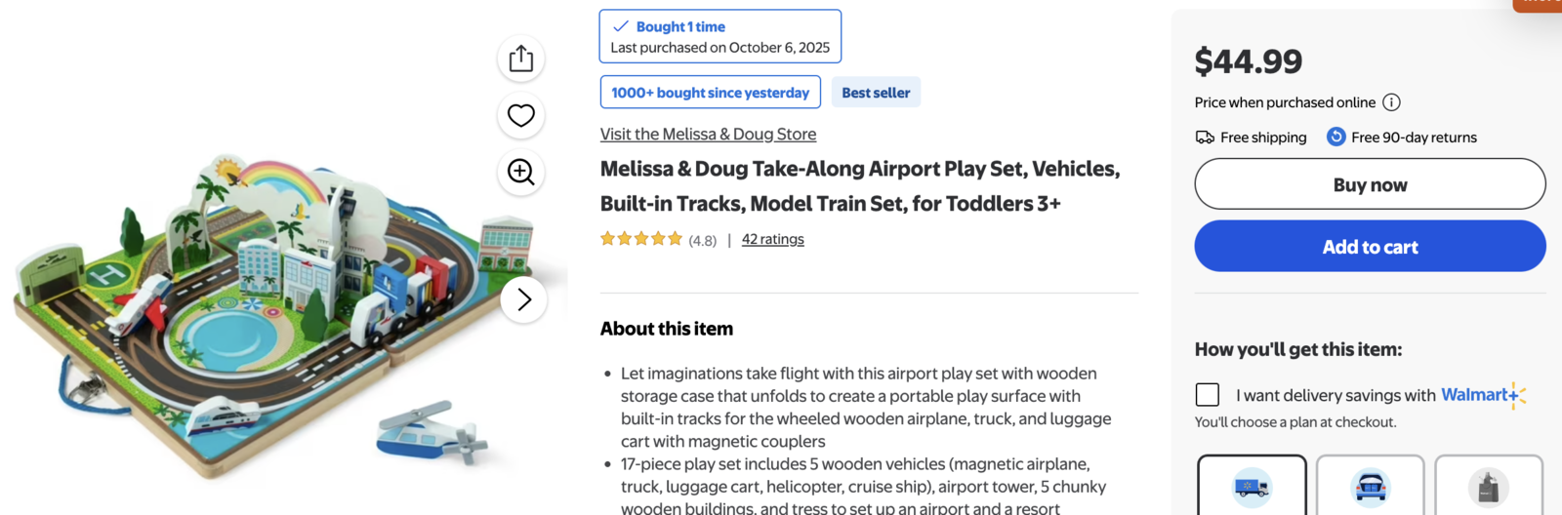This screenshot has height=515, width=1562.
Task: Select the Shipping truck fulfillment option
Action: click(x=1252, y=486)
